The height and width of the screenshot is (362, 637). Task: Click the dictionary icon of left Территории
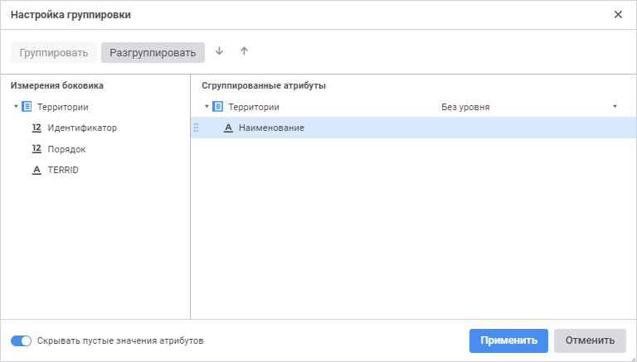[27, 107]
